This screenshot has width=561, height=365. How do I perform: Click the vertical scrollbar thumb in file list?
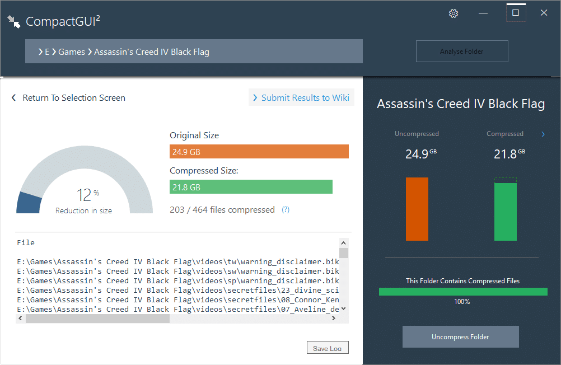(x=343, y=253)
